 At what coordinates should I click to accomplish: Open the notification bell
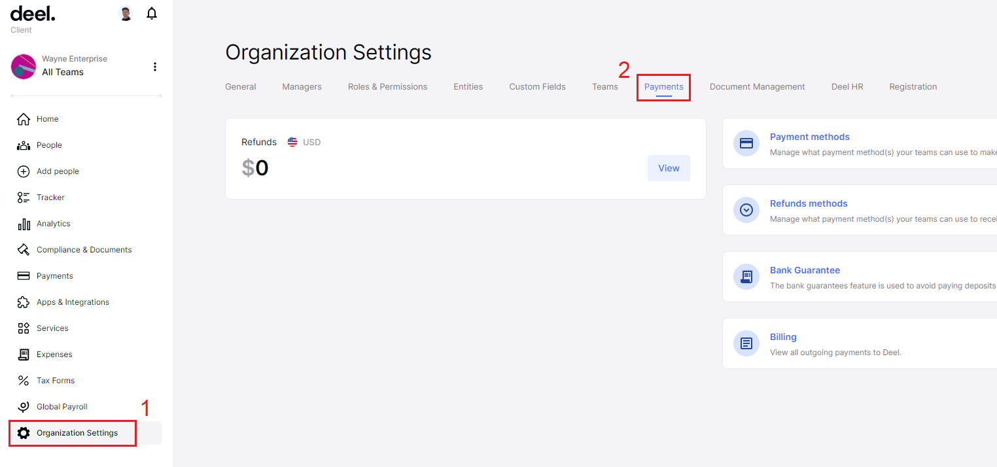point(151,13)
